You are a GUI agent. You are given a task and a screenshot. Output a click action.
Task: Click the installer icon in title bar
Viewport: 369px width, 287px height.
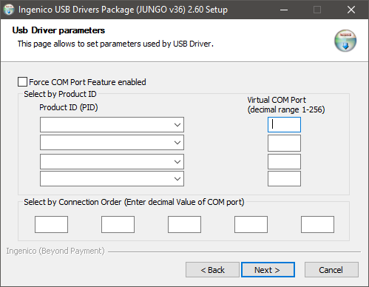(9, 10)
